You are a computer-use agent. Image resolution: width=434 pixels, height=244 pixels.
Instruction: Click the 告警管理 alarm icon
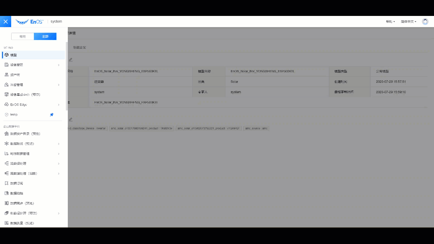6,85
